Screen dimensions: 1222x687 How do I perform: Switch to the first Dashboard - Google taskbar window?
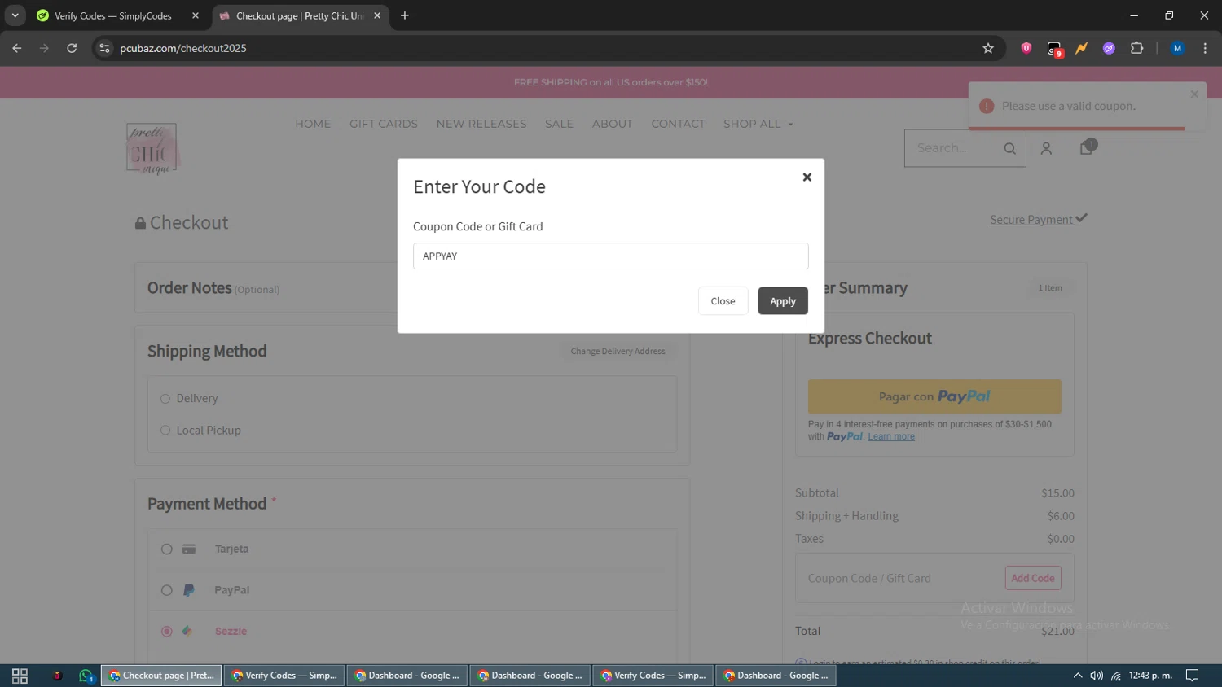(x=407, y=676)
